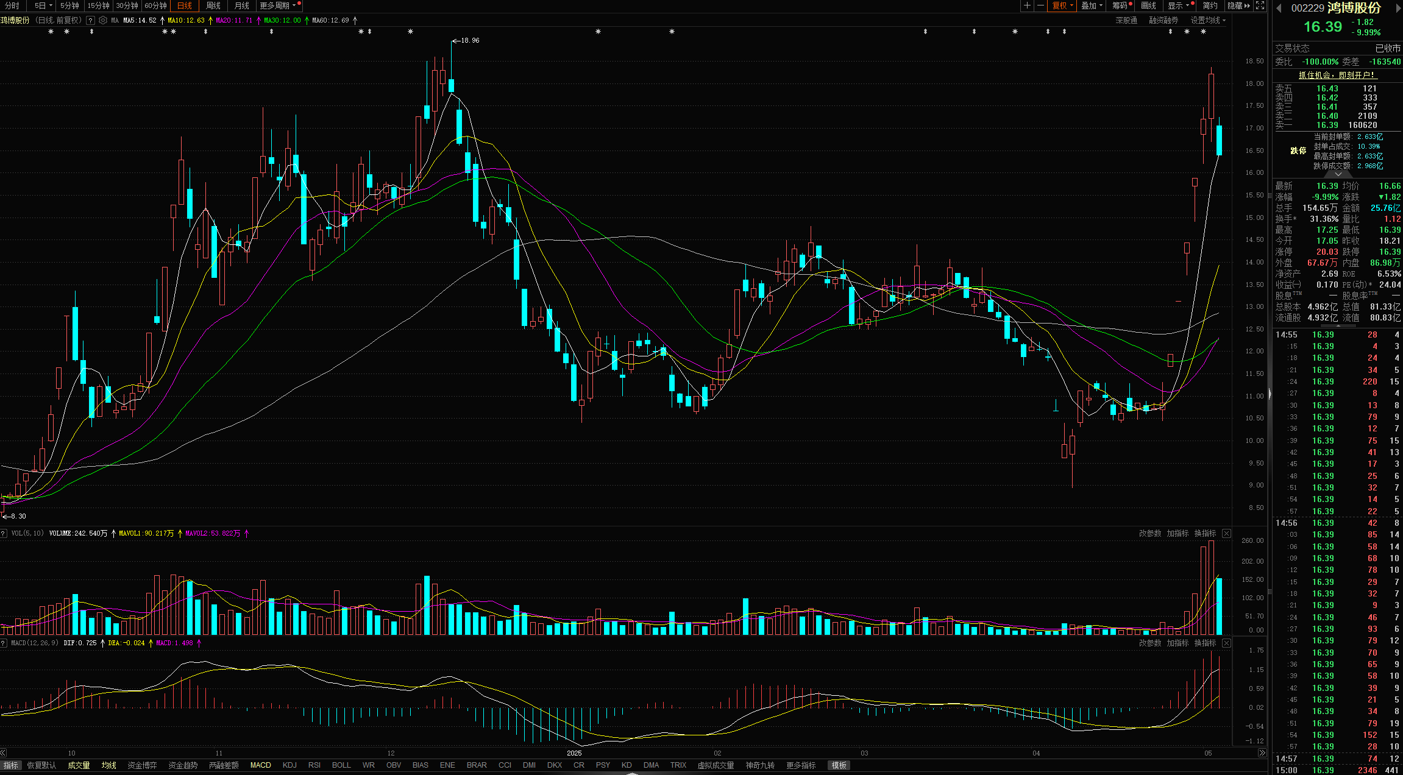Click MA20:11.71 magenta legend
1403x775 pixels.
pyautogui.click(x=234, y=20)
